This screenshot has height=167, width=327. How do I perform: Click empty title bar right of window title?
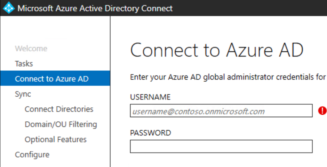coord(250,8)
